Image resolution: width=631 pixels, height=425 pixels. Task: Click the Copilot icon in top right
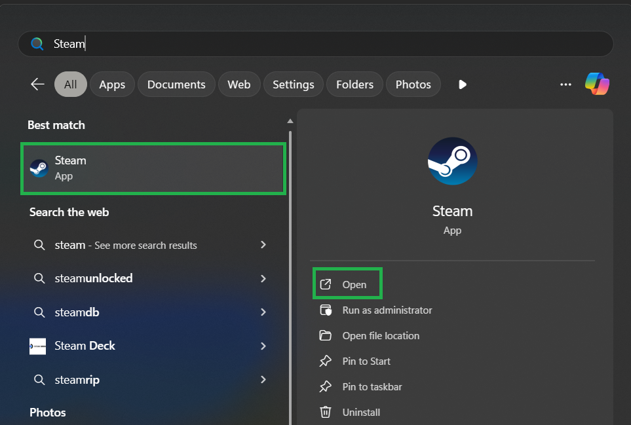click(x=597, y=84)
